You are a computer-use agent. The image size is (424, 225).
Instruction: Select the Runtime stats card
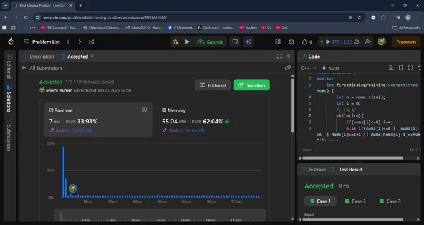pos(98,120)
